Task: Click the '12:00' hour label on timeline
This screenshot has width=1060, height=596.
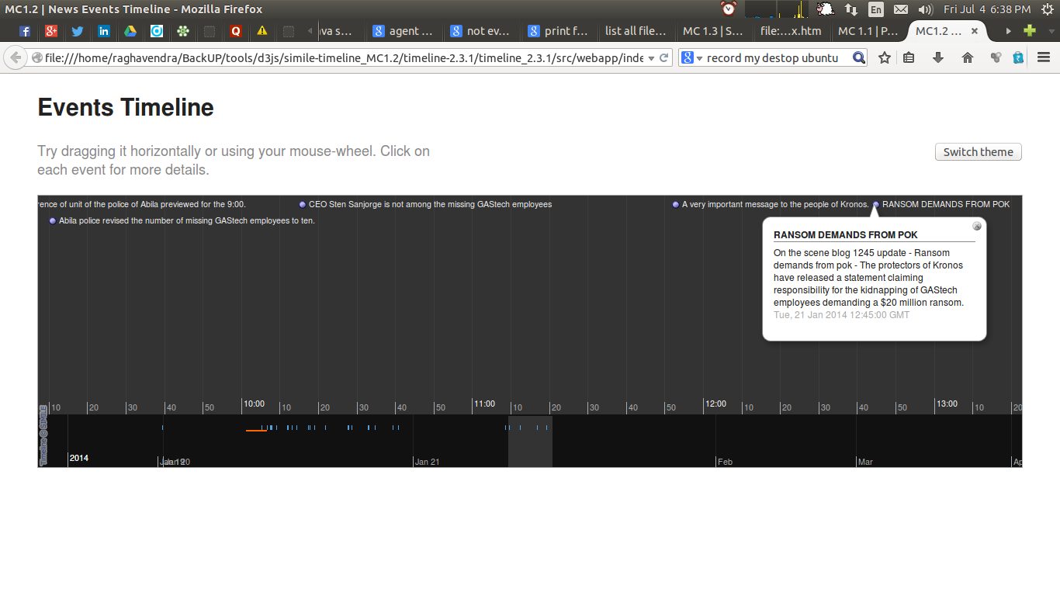Action: pyautogui.click(x=715, y=404)
